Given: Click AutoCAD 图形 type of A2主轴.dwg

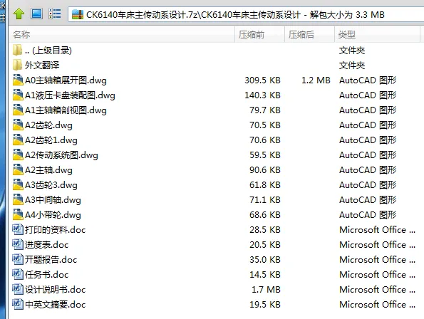Looking at the screenshot, I should (x=368, y=170).
